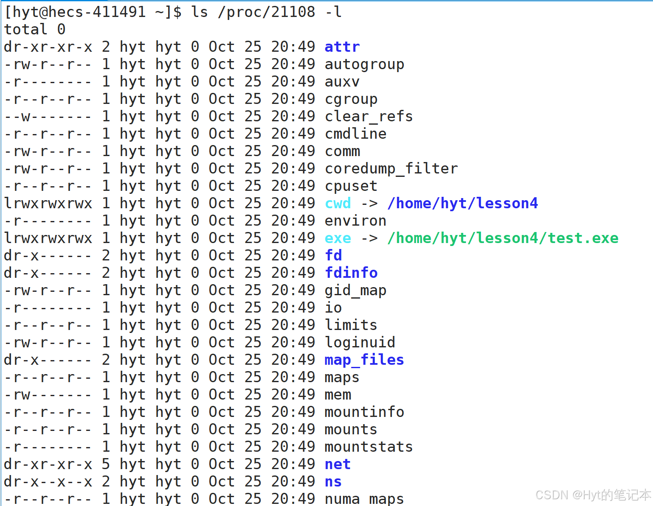
Task: Click the 'total 0' output line
Action: (x=35, y=29)
